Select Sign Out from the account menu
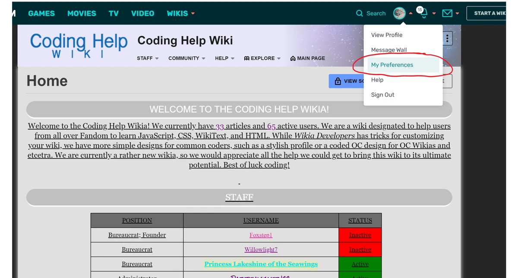The height and width of the screenshot is (278, 518). point(382,94)
